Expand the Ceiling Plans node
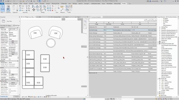Screen dimensions: 179x100 160,27
